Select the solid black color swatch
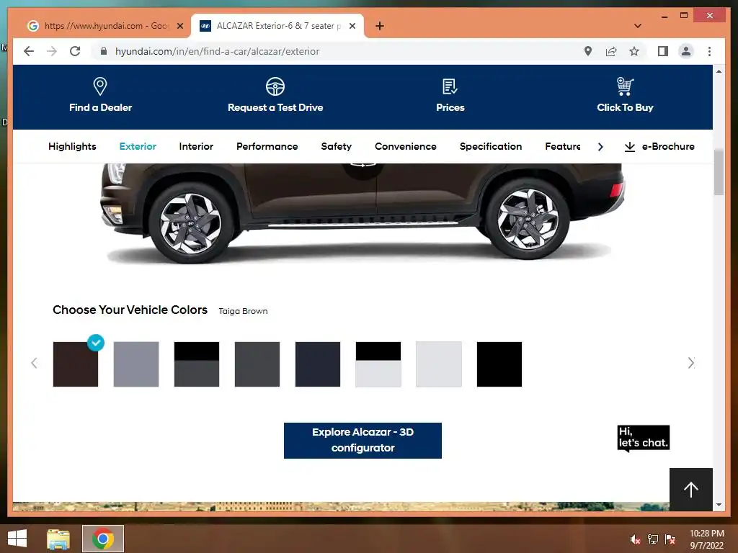The image size is (738, 553). coord(499,364)
